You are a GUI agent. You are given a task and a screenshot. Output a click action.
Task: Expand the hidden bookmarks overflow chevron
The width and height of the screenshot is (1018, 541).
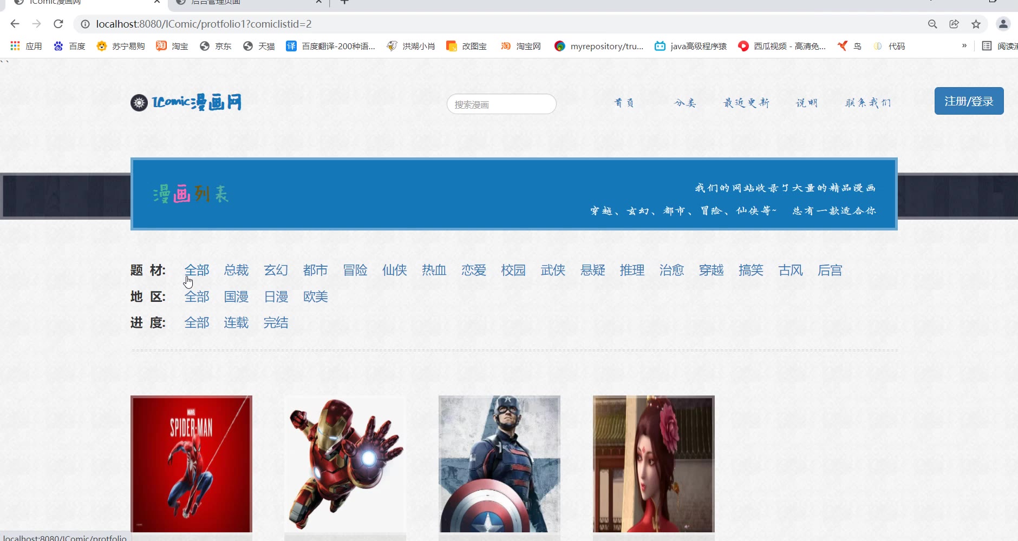[x=964, y=46]
